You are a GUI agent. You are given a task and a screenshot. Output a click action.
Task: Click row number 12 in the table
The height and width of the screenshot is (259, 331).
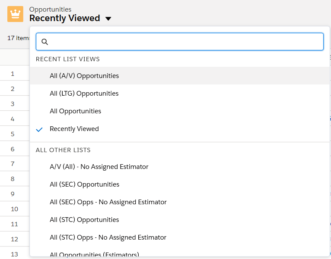(14, 239)
